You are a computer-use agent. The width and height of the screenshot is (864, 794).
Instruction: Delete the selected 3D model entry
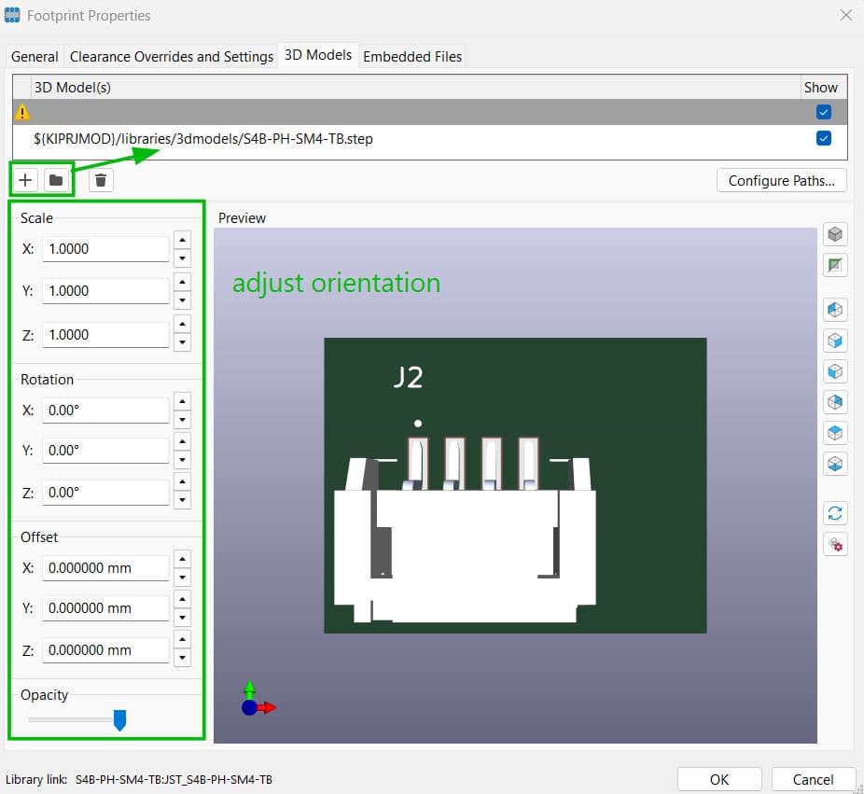[100, 179]
